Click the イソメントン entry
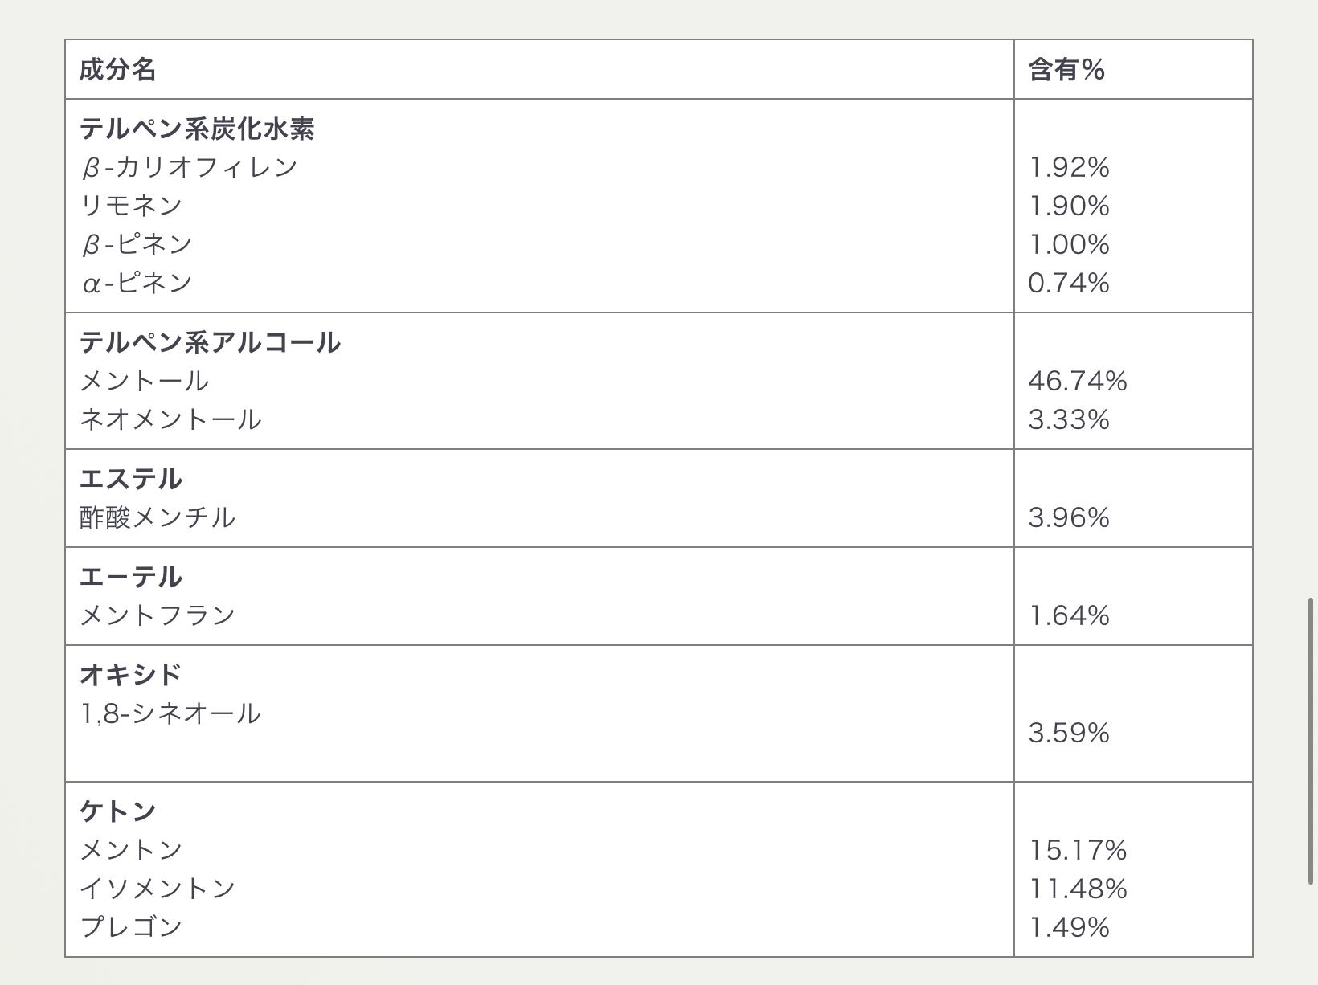1318x985 pixels. [x=158, y=889]
